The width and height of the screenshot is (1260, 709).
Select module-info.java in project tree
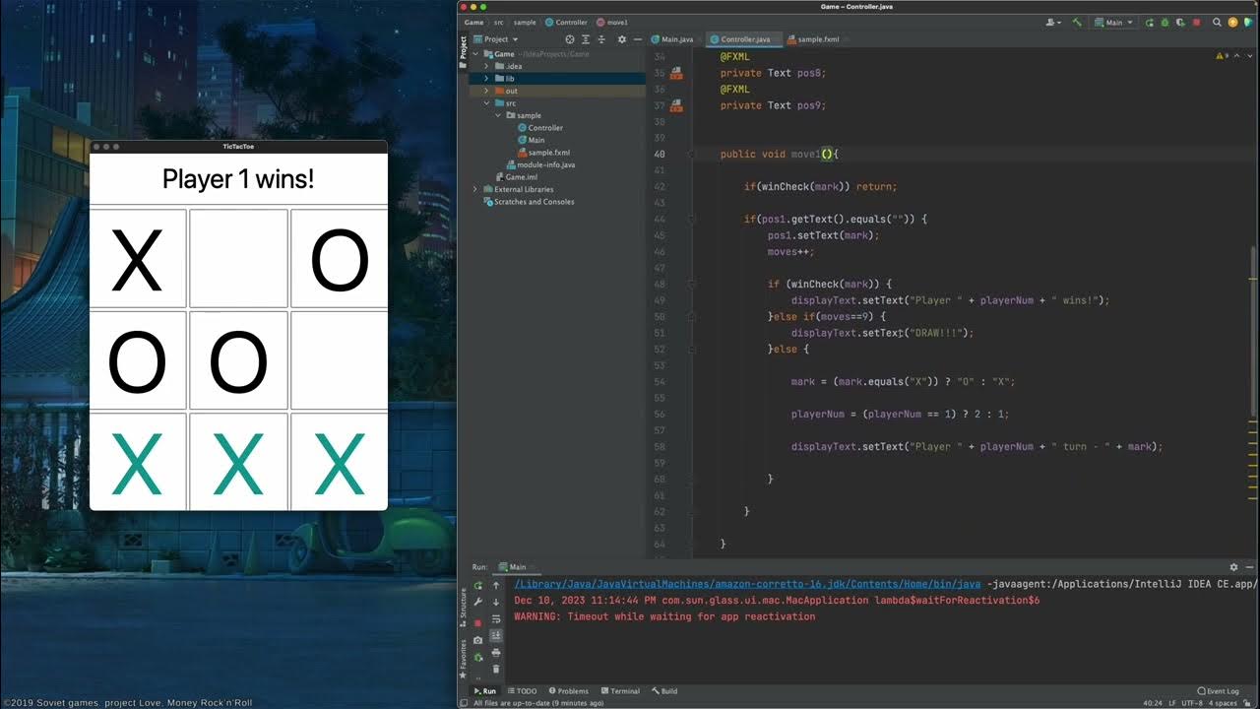click(x=539, y=164)
